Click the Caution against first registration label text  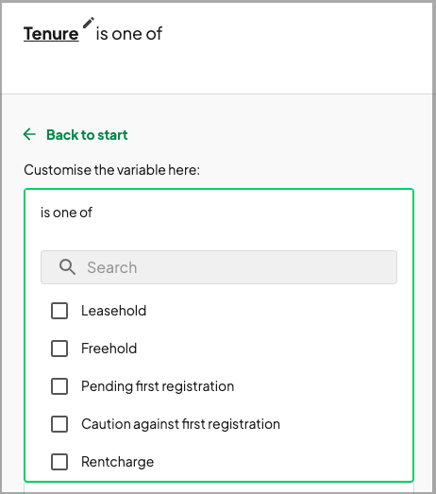tap(180, 424)
